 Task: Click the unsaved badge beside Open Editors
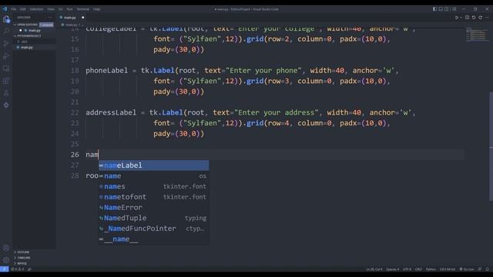[x=46, y=25]
